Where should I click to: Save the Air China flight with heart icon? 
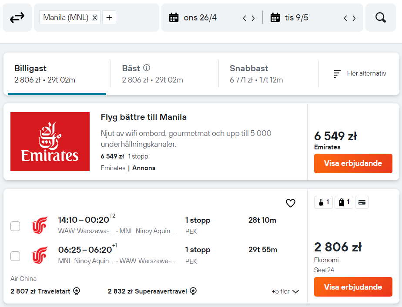(291, 203)
